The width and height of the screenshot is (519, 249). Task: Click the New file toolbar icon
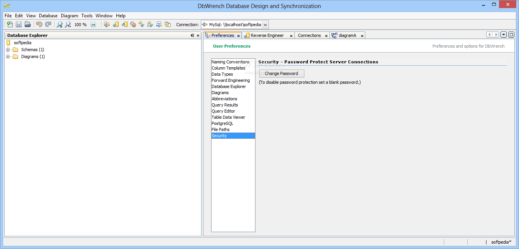pyautogui.click(x=10, y=25)
